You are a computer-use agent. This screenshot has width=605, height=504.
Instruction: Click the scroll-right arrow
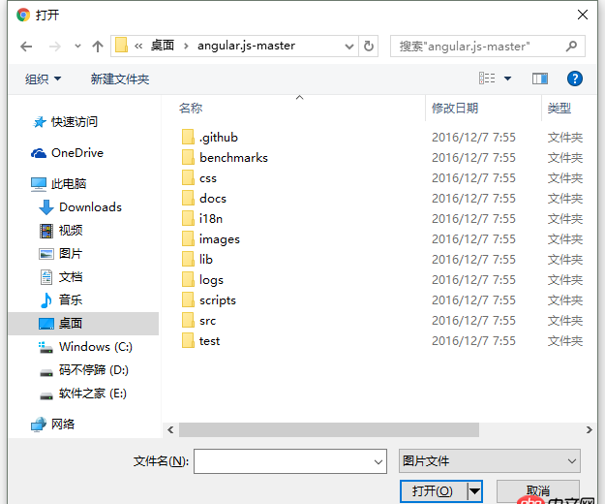(589, 429)
